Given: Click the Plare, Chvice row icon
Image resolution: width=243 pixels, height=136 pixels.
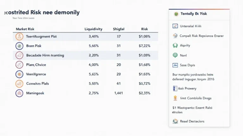Looking at the screenshot, I should [19, 65].
